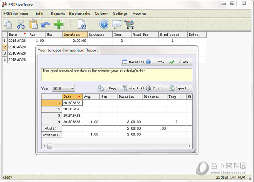Click the Maximize button label in the report

click(x=136, y=62)
